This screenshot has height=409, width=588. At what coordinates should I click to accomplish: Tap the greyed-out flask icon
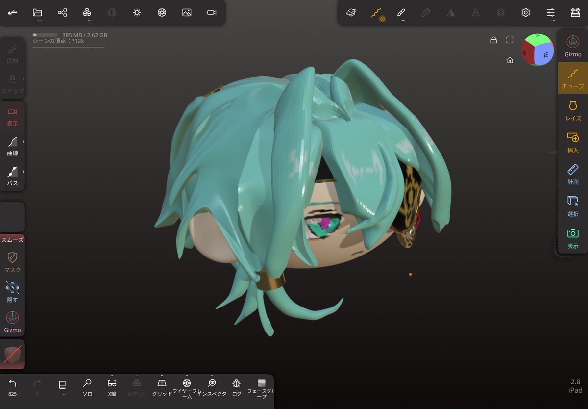coord(476,12)
